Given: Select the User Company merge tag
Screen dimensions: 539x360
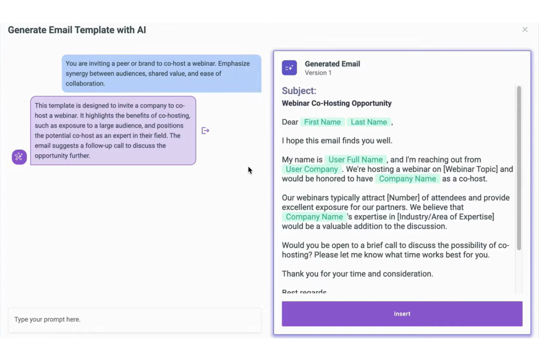Looking at the screenshot, I should (x=312, y=169).
